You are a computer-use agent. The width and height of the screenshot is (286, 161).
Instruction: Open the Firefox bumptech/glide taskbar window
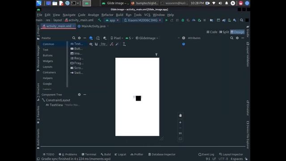point(144,3)
